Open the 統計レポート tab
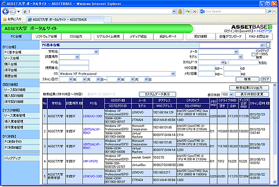Viewport: 279px width, 187px height. pos(168,36)
